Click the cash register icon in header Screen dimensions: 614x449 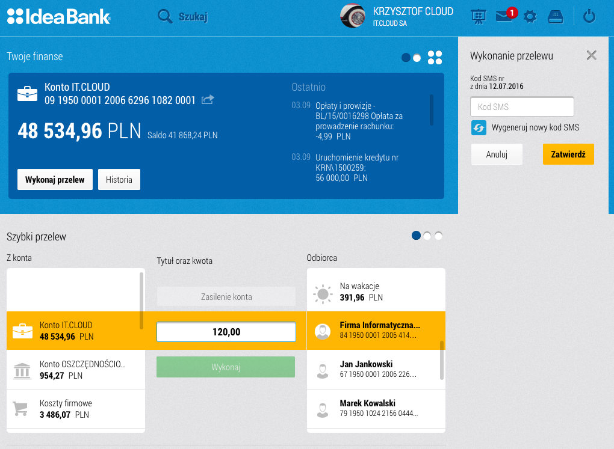click(x=555, y=17)
